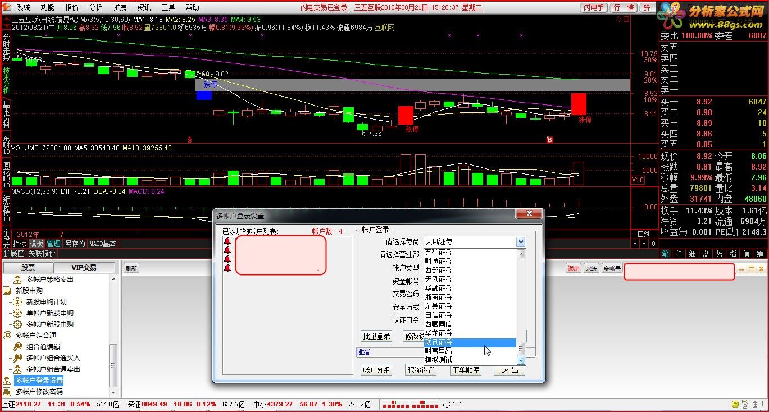Screen dimensions: 769x412
Task: Click the 0 reset button under 日线
Action: (x=653, y=244)
